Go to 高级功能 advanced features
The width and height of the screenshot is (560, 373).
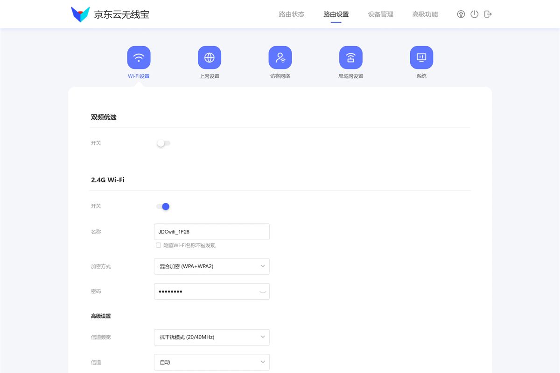coord(425,14)
